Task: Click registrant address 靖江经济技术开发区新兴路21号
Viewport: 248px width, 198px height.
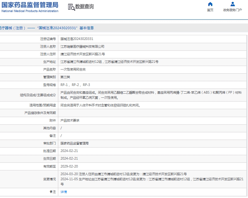Action: point(82,54)
